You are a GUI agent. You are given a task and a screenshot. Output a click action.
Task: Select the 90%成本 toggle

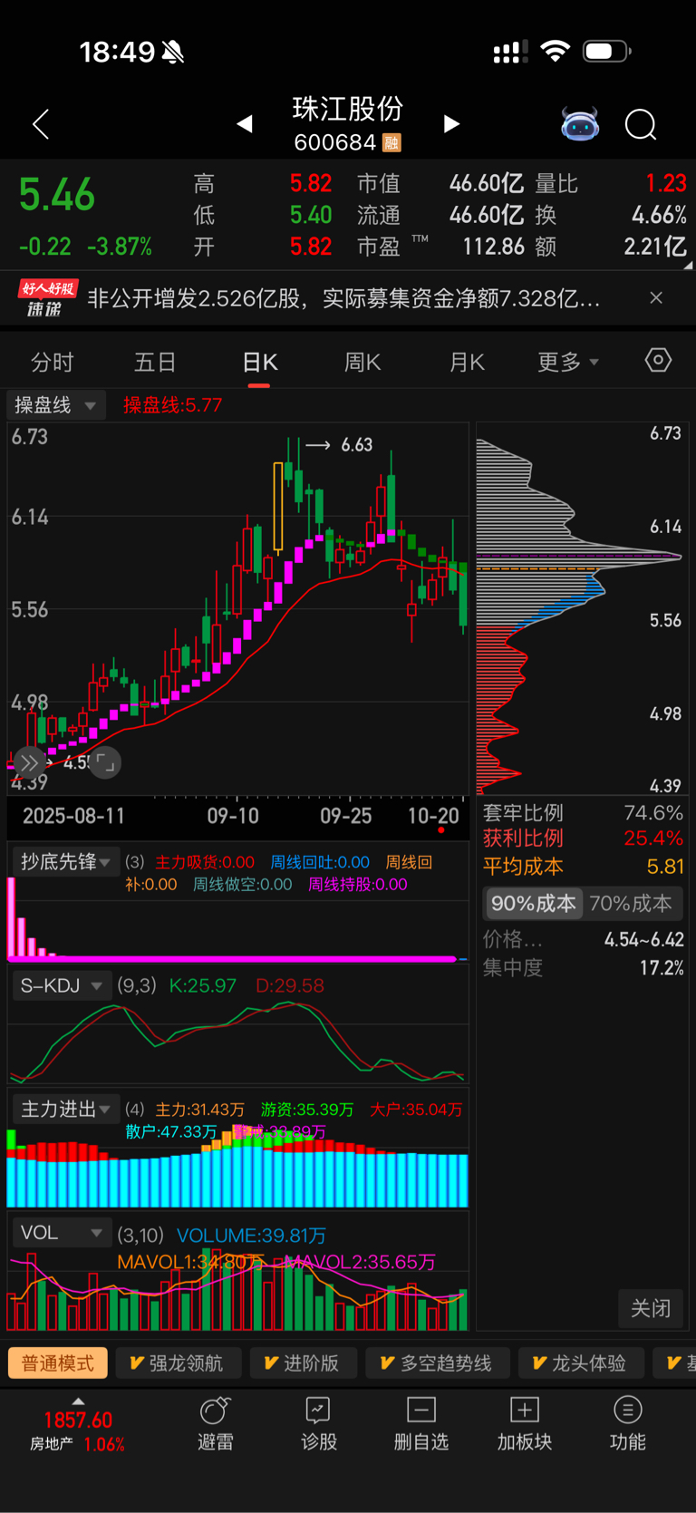534,904
